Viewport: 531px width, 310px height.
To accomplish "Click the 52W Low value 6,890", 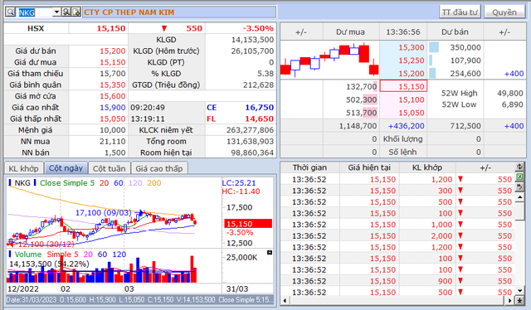I will [513, 104].
